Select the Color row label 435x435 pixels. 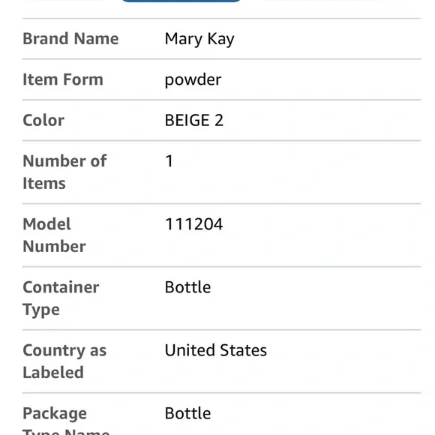click(x=43, y=121)
